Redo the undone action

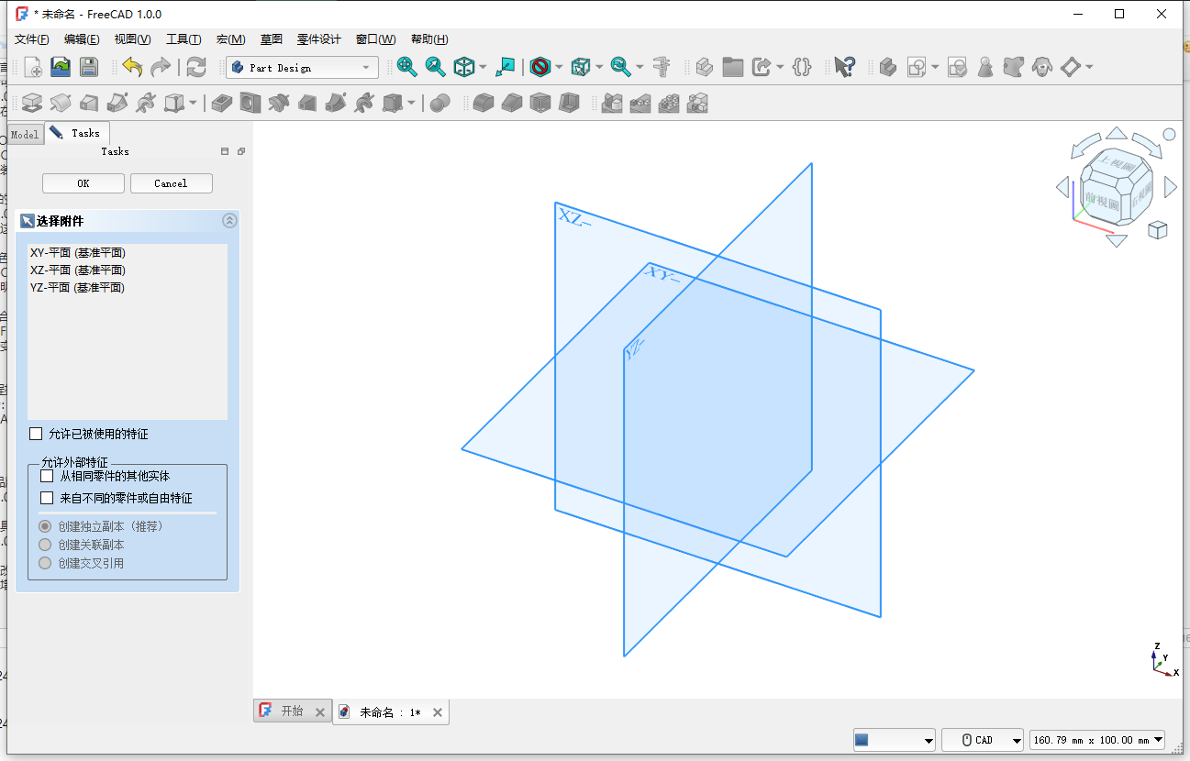tap(161, 67)
